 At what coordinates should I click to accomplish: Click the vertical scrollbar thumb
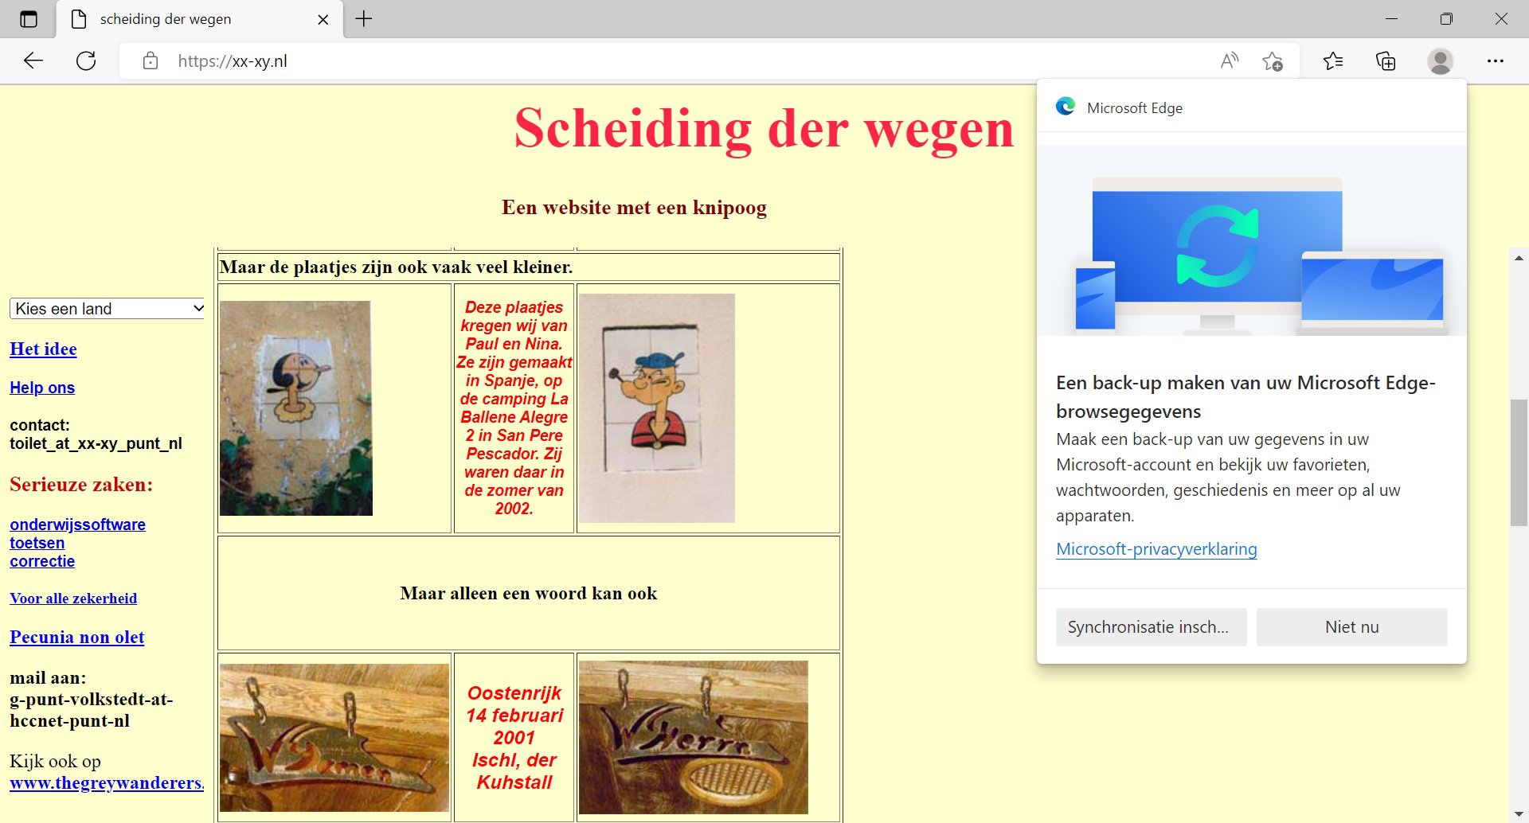click(x=1519, y=463)
